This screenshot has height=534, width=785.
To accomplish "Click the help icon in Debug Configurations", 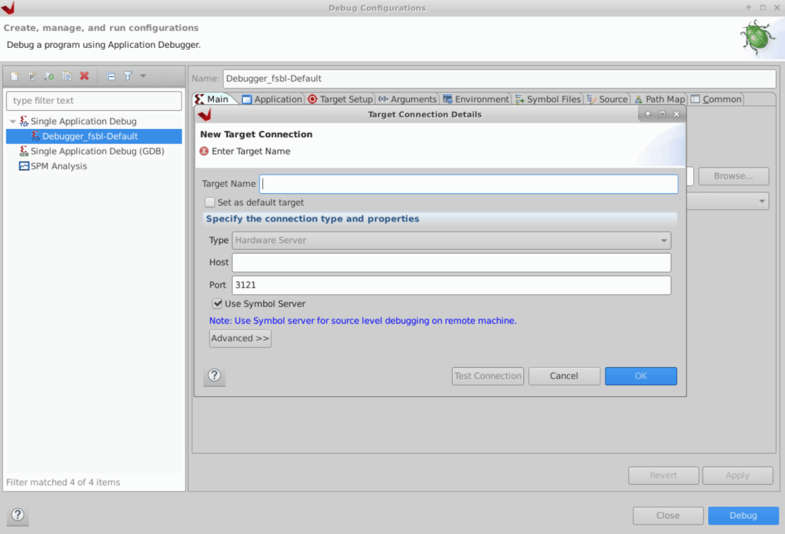I will point(18,515).
